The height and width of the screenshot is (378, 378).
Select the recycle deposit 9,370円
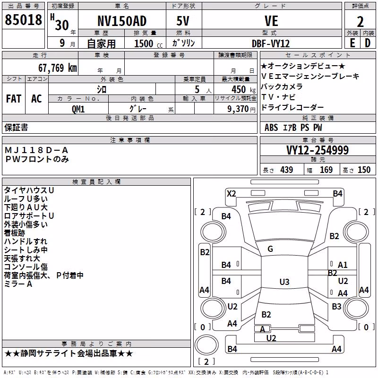(x=241, y=109)
